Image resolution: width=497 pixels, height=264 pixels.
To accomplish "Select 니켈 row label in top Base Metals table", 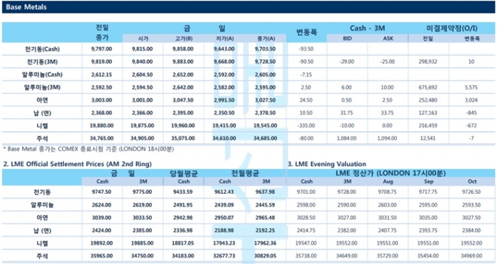I will (42, 126).
